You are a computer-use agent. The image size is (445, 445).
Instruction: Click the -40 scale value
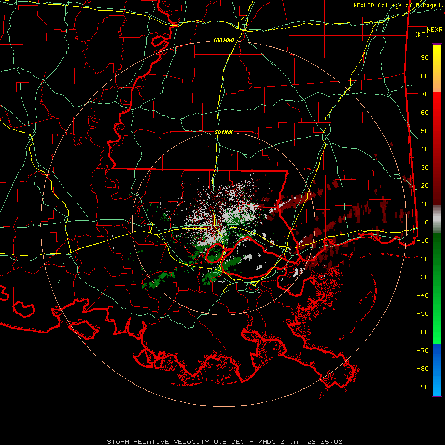tap(423, 296)
